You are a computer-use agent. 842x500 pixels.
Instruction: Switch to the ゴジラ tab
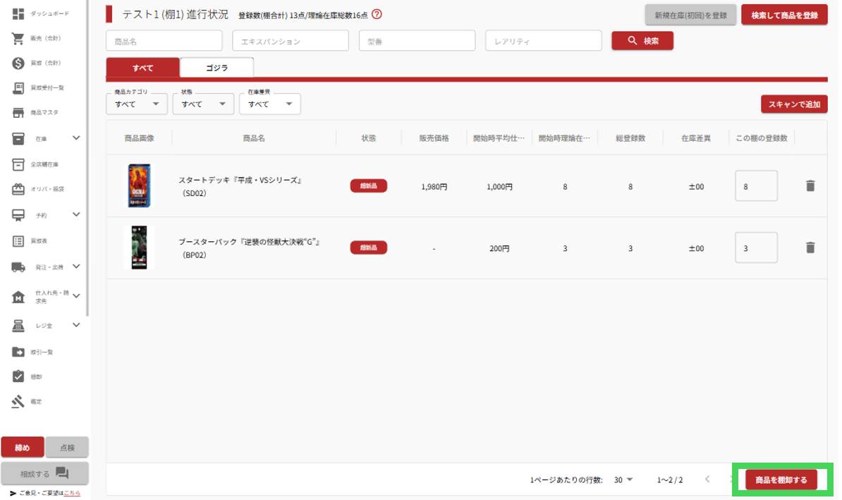point(216,68)
